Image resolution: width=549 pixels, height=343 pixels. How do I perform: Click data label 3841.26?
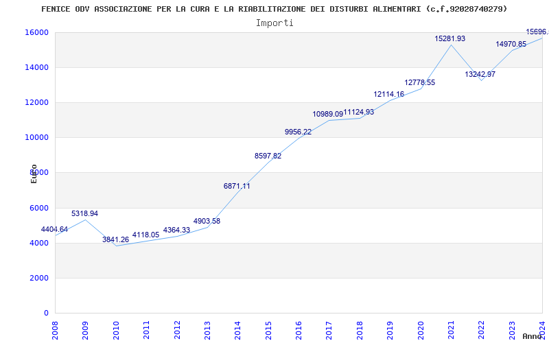(115, 239)
